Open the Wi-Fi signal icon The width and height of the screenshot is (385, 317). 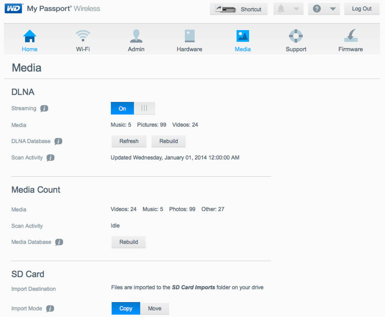click(83, 36)
